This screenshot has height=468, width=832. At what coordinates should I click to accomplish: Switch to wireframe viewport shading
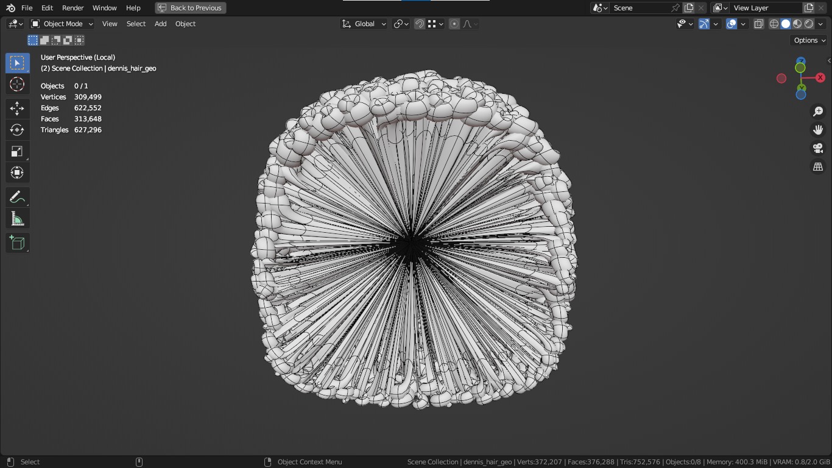point(774,24)
